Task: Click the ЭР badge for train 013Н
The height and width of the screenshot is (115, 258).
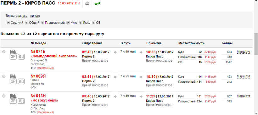Action: [x=13, y=101]
